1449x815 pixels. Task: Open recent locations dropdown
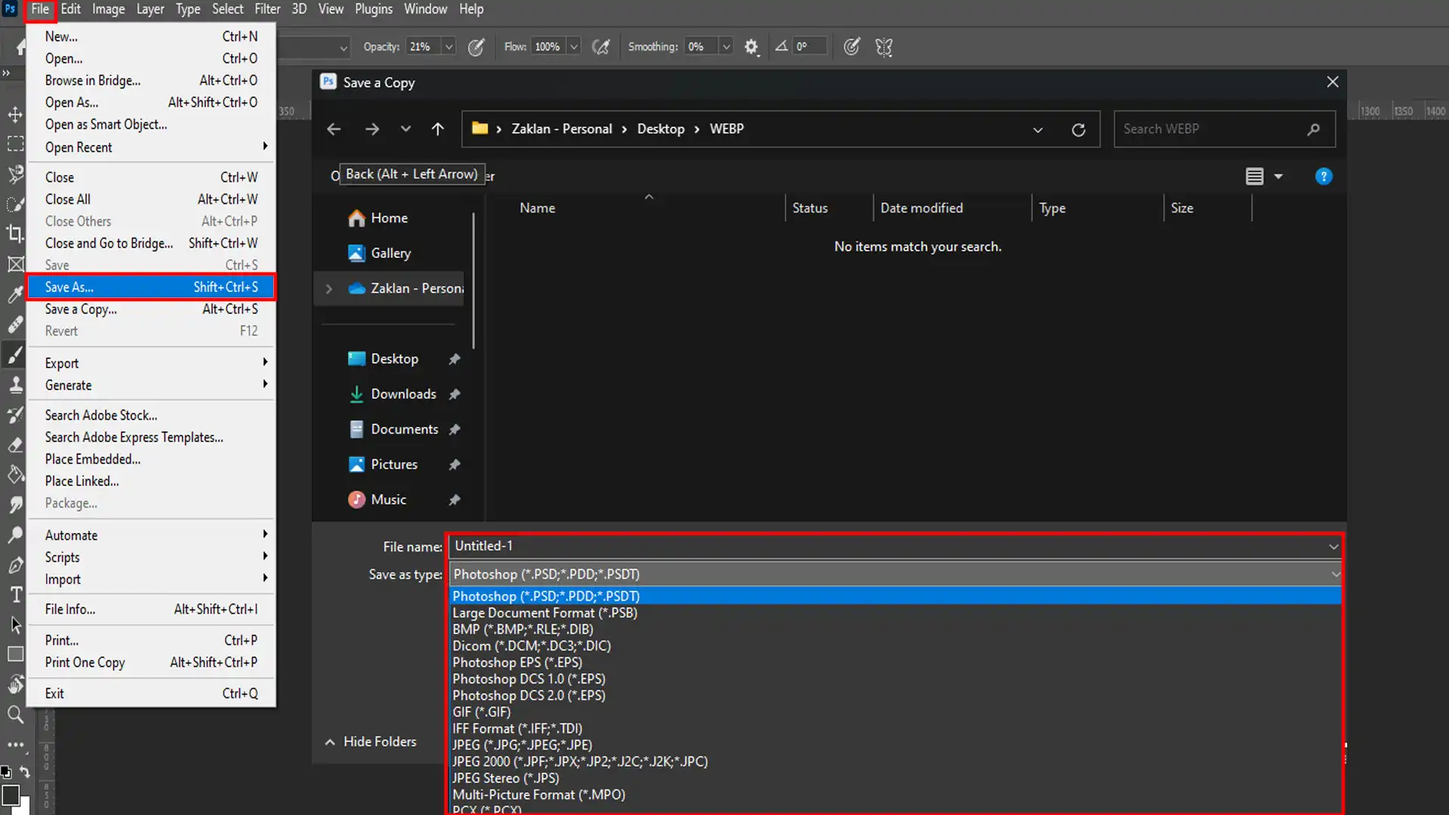[x=406, y=129]
